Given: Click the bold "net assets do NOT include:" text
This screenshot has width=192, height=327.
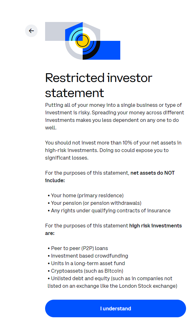Looking at the screenshot, I should coord(153,173).
